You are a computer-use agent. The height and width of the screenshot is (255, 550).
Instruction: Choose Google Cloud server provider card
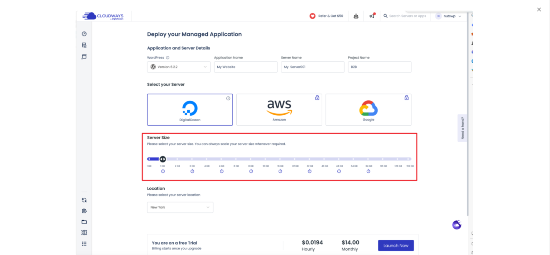368,110
